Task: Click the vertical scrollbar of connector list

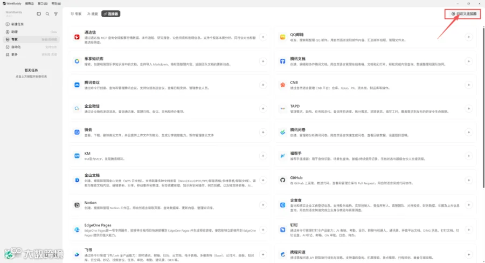Action: pos(483,107)
